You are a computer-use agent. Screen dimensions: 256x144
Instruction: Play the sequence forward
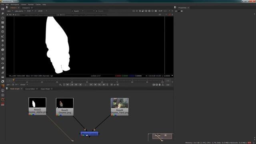coord(91,84)
